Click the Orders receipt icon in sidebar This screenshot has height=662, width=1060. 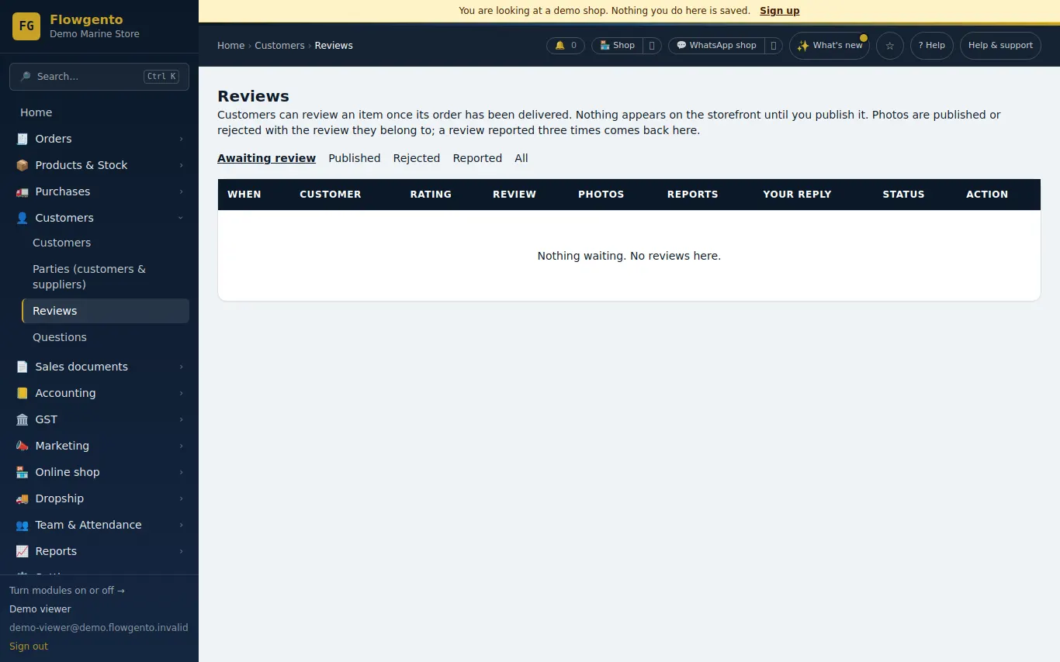(x=22, y=139)
